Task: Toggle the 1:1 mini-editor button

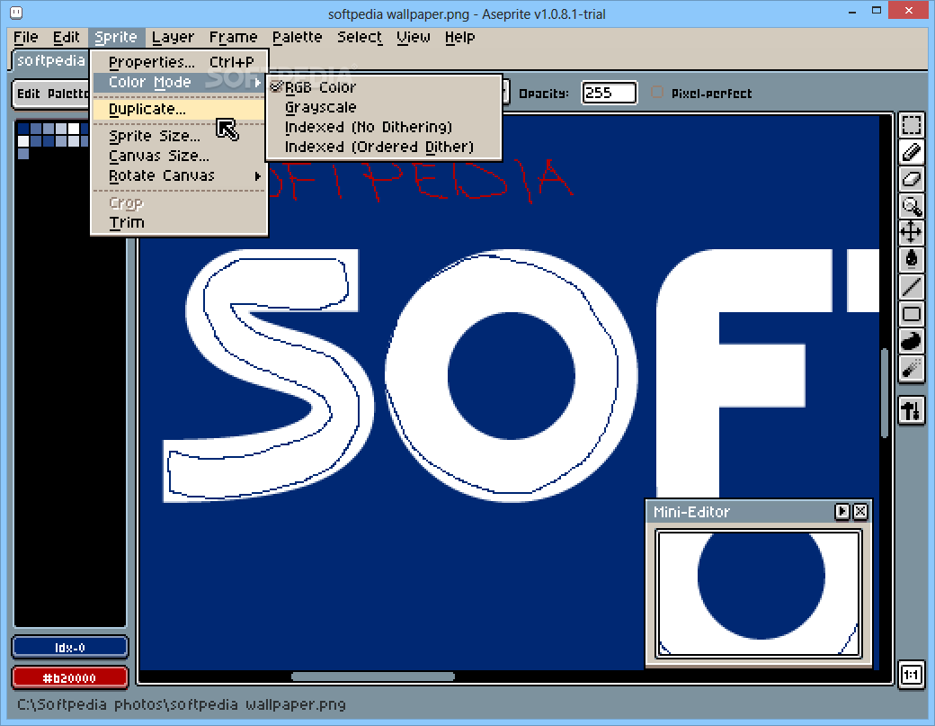Action: click(x=911, y=676)
